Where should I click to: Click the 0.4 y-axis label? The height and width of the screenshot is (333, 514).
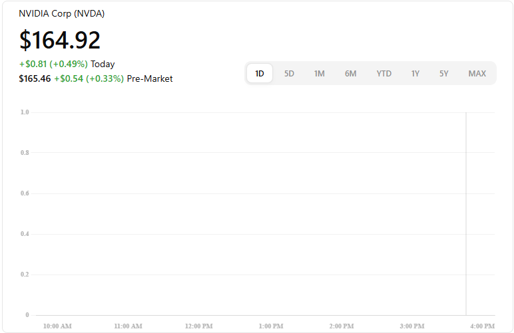(25, 234)
